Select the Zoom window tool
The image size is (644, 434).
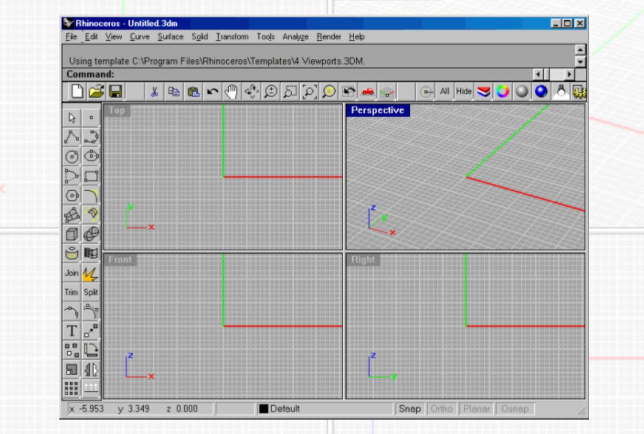(290, 91)
